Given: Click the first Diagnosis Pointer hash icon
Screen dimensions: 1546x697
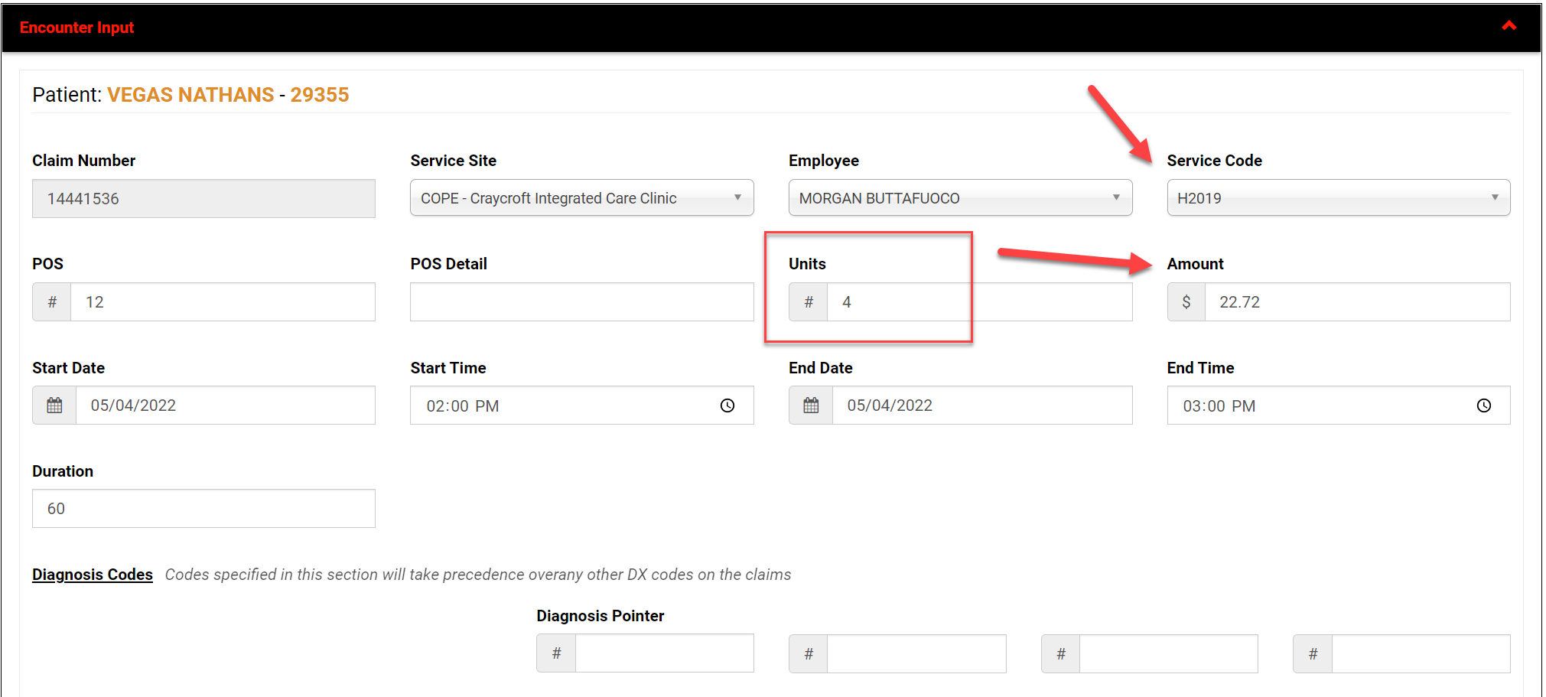Looking at the screenshot, I should tap(556, 653).
